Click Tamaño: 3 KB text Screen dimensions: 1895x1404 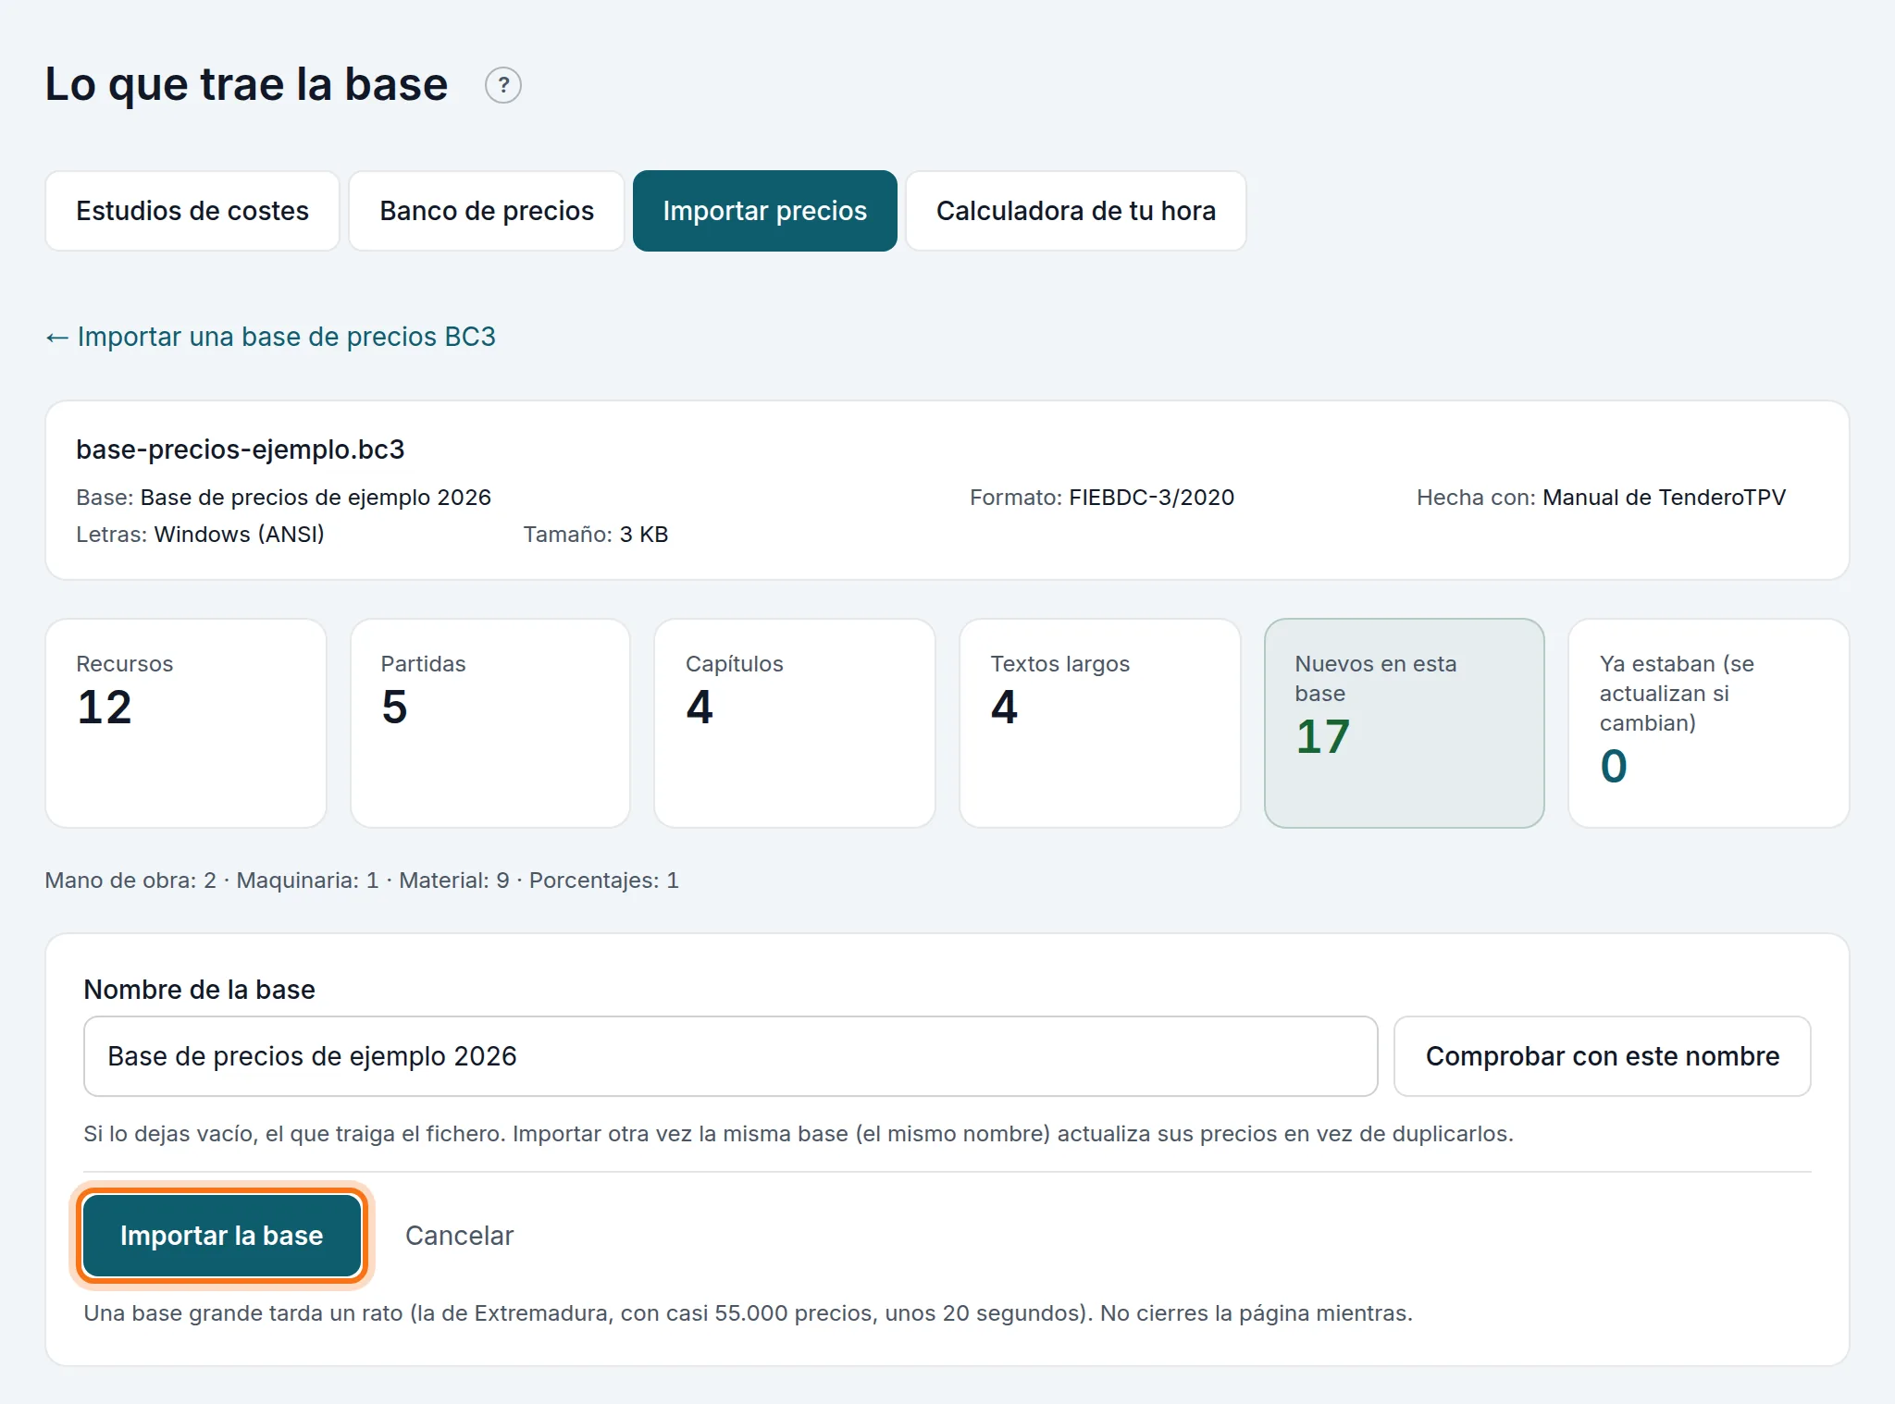[x=596, y=535]
